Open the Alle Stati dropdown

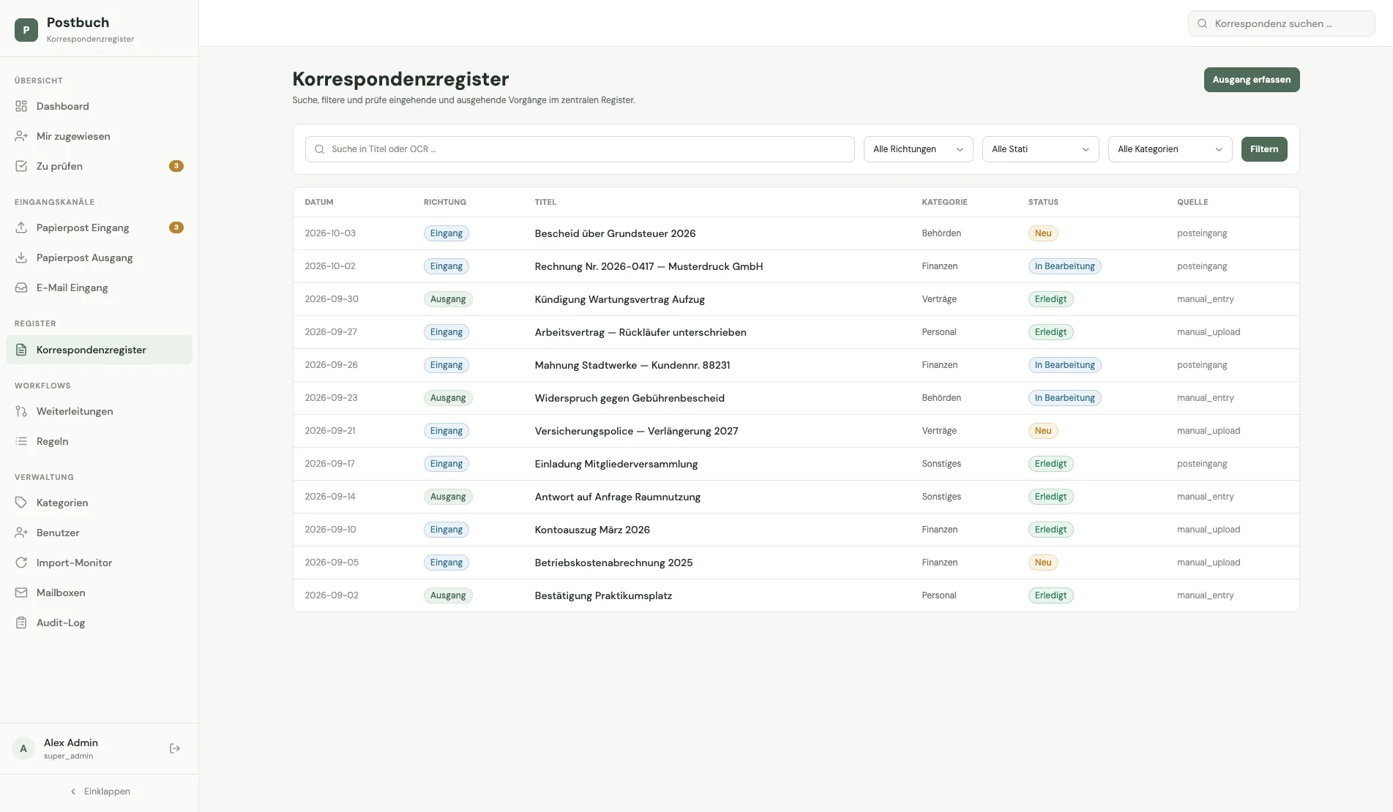(1040, 149)
